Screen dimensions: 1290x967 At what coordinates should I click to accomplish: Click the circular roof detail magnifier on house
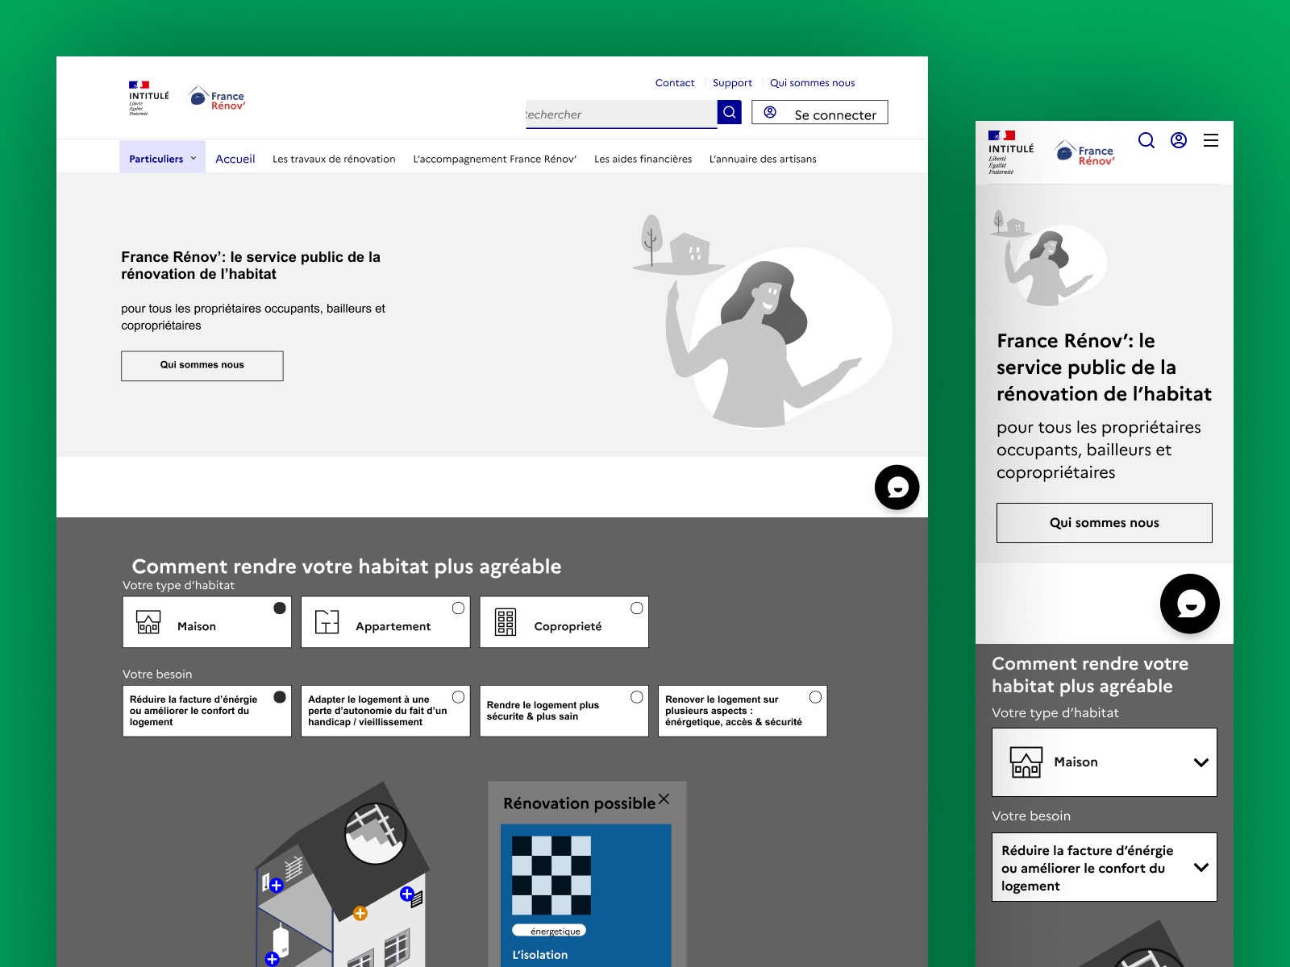375,833
